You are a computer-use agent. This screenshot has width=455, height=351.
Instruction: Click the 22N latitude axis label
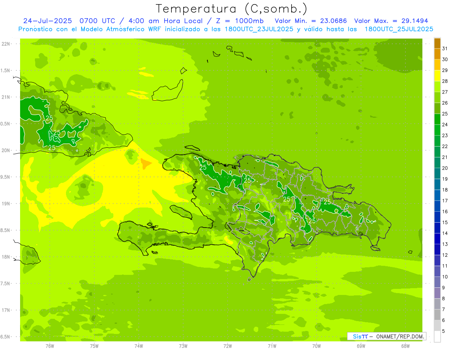point(6,44)
